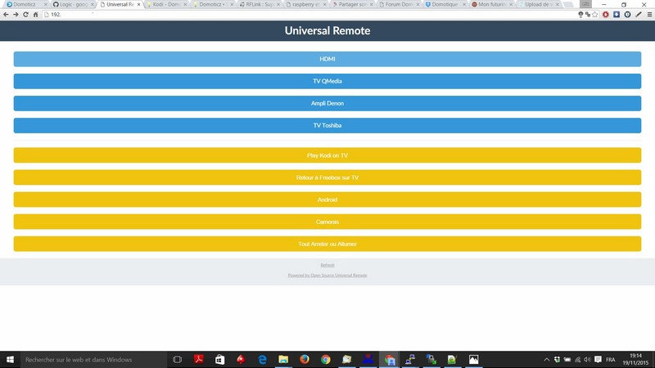The height and width of the screenshot is (368, 655).
Task: Open the Dropbox tray icon
Action: point(557,359)
